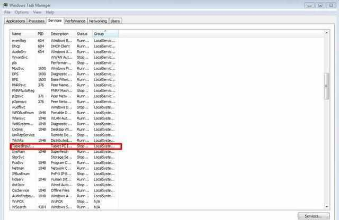Sort by the Name column header
Viewport: 339px width, 220px height.
pyautogui.click(x=23, y=34)
